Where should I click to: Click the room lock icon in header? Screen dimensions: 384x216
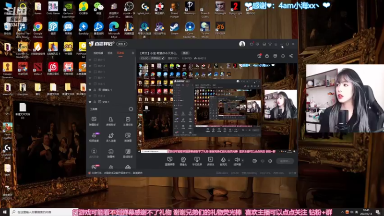(x=267, y=56)
